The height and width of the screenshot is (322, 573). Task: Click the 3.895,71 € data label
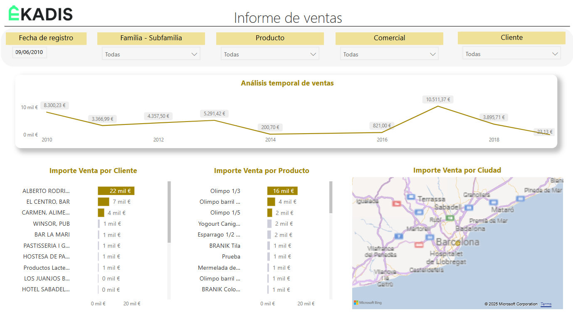[494, 117]
